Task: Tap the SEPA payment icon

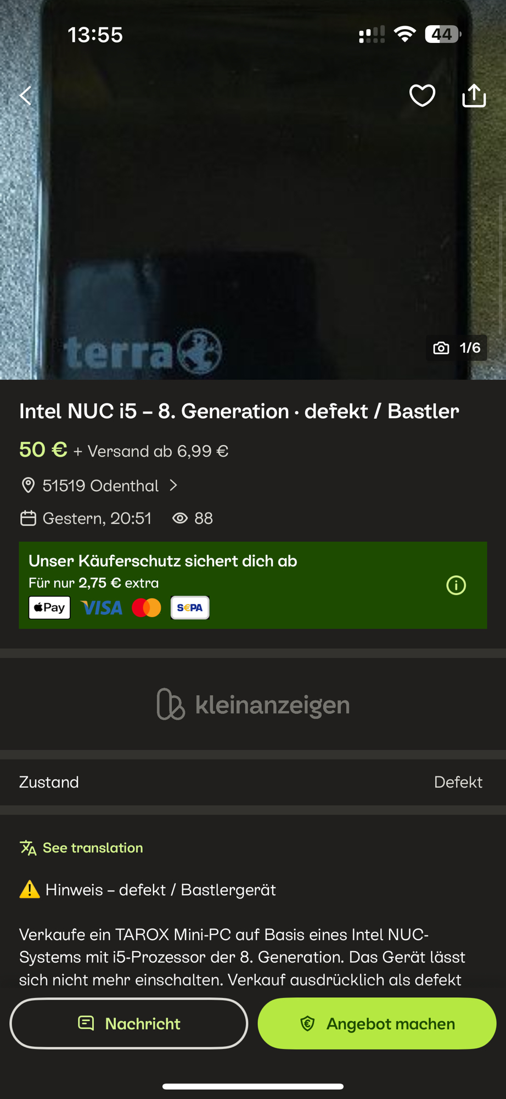Action: point(190,608)
